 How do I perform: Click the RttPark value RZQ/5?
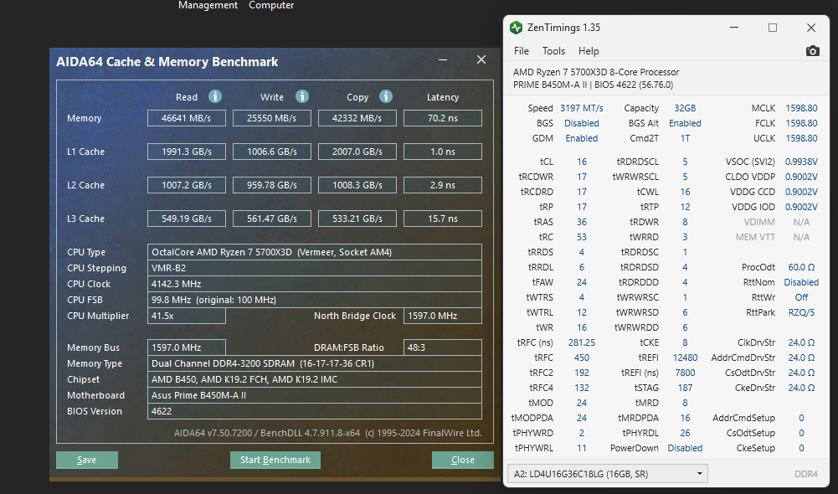tap(801, 312)
